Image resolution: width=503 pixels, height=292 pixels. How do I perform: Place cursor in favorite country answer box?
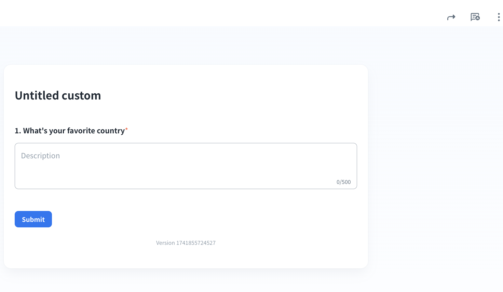pyautogui.click(x=186, y=166)
